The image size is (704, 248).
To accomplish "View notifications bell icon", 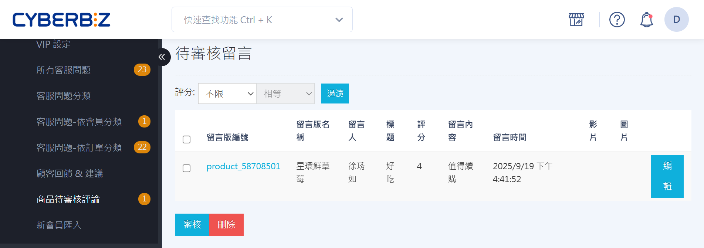I will click(x=647, y=20).
